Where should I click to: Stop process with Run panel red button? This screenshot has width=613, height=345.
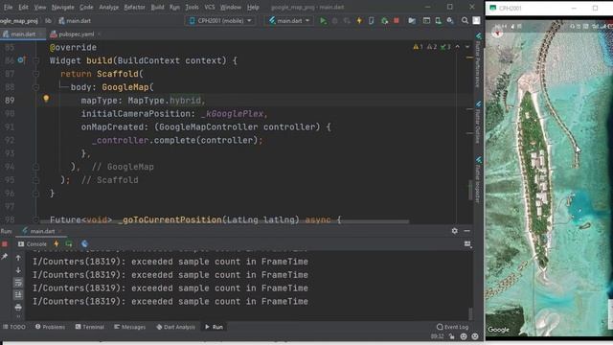coord(5,244)
